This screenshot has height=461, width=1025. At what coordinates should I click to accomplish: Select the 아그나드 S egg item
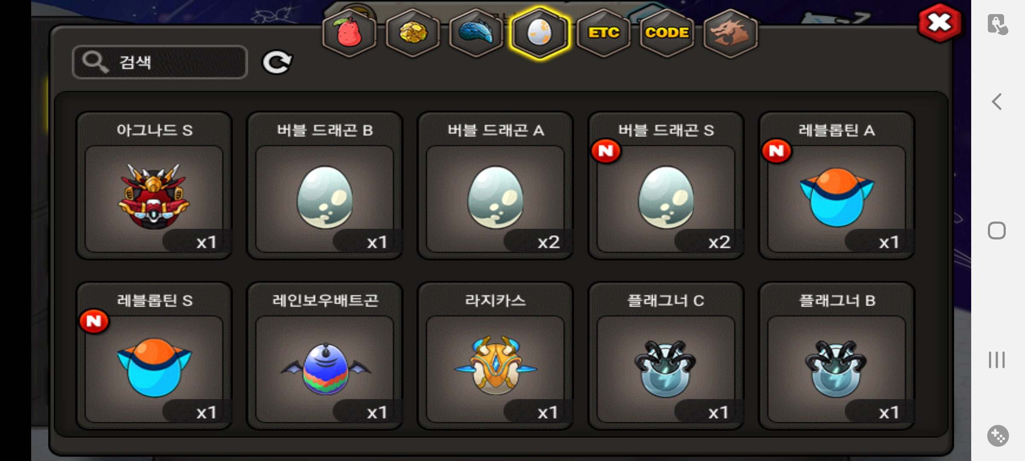tap(154, 186)
